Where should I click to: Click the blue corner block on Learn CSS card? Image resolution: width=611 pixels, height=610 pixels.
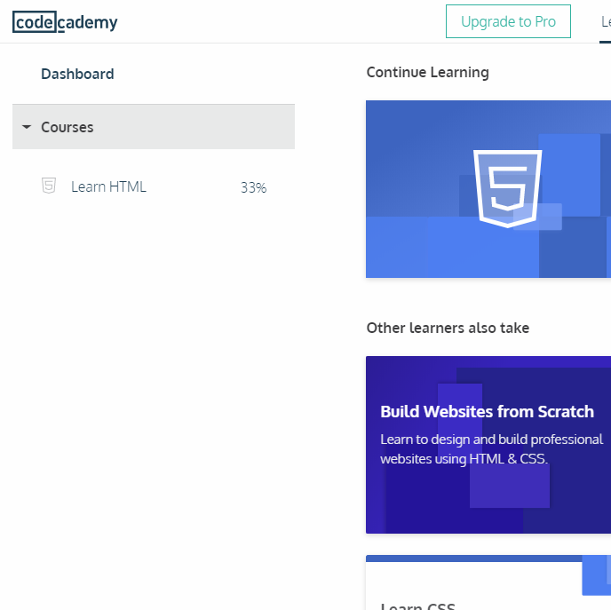click(x=596, y=575)
